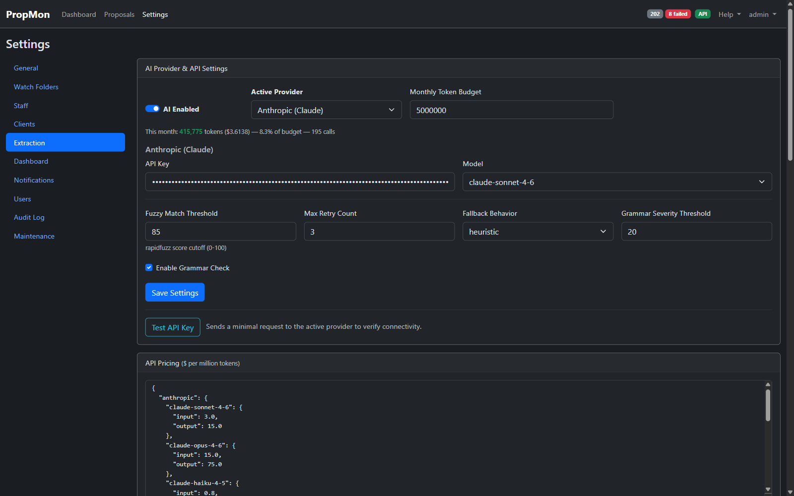Click the green API status badge

[703, 14]
